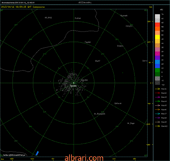Click the Ar_Ruwaydah location label
The image size is (170, 161).
(x=99, y=114)
